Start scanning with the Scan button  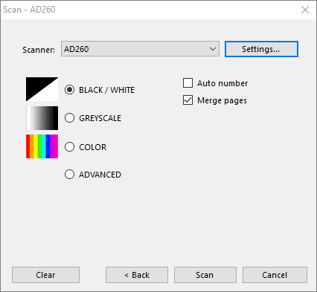pos(205,275)
